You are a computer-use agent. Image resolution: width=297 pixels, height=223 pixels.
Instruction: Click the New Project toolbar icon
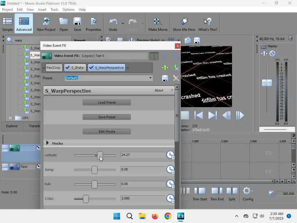(x=46, y=24)
